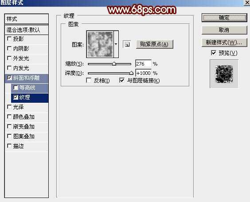Open the pattern picker dropdown arrow
The height and width of the screenshot is (202, 250).
click(116, 44)
